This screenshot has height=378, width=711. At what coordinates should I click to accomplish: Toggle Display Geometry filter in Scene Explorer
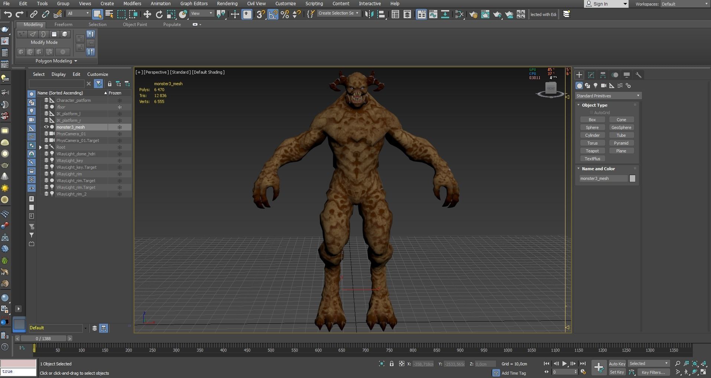pos(32,94)
